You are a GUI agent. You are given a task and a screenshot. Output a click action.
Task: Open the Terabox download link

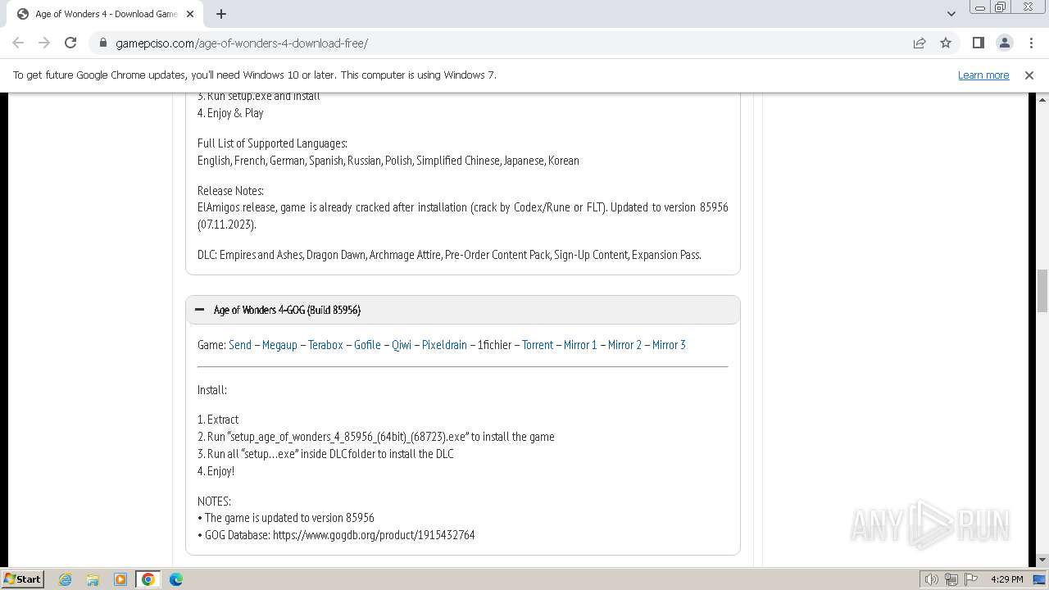325,344
